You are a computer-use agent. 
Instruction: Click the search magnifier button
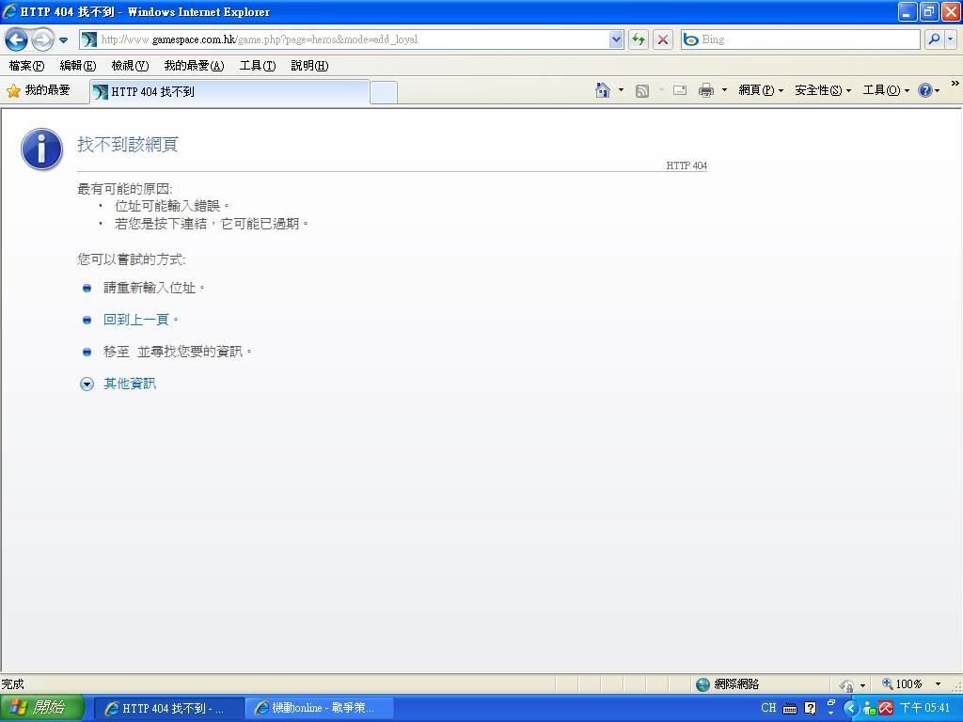[934, 39]
